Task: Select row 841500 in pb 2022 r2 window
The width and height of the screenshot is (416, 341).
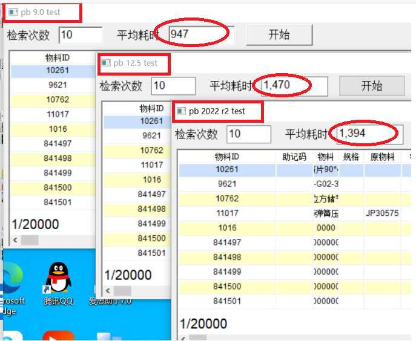Action: point(294,287)
